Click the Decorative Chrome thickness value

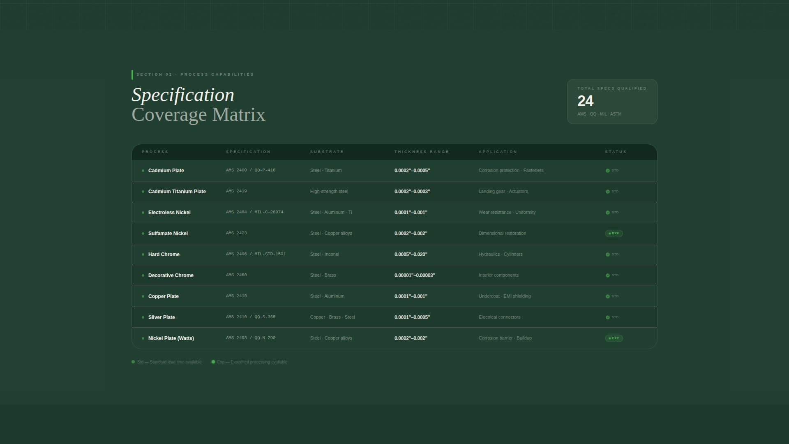point(414,275)
